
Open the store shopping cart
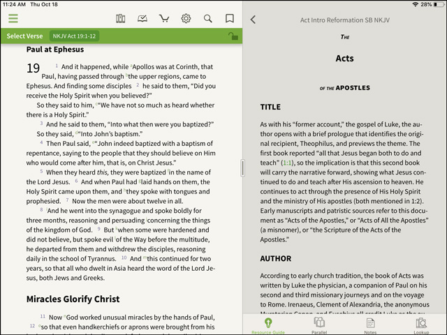click(164, 19)
